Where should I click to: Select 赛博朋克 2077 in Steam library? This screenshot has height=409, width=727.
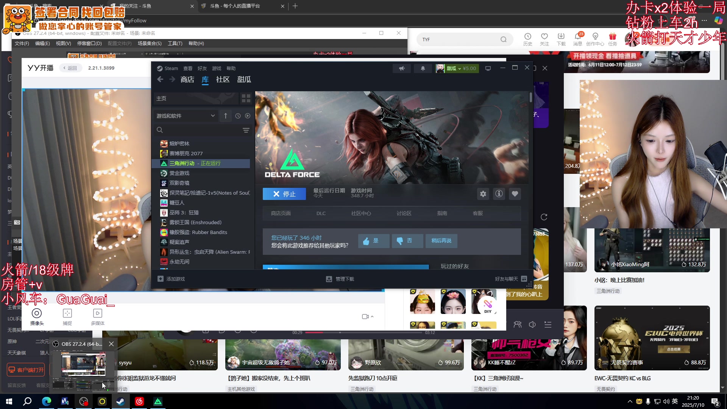(x=201, y=153)
